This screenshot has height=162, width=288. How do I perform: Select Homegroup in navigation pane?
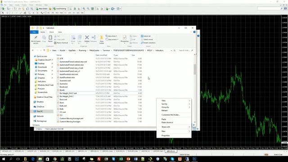tap(41, 121)
